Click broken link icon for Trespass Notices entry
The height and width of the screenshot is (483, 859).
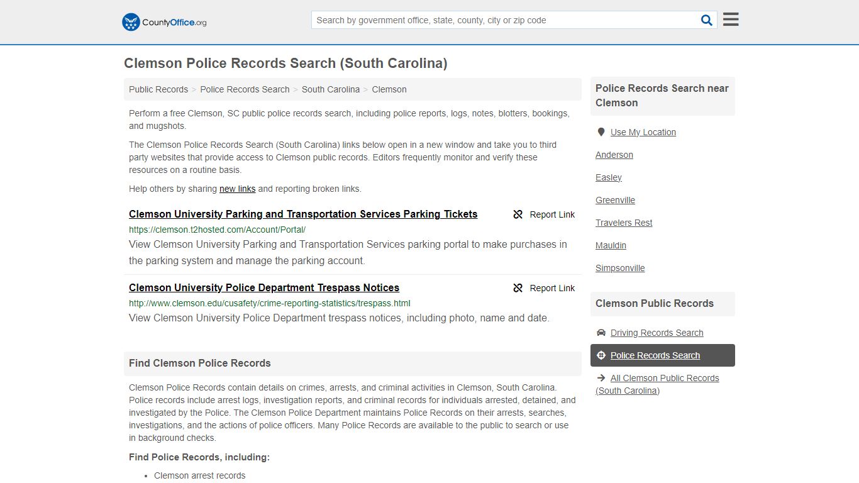pyautogui.click(x=518, y=288)
